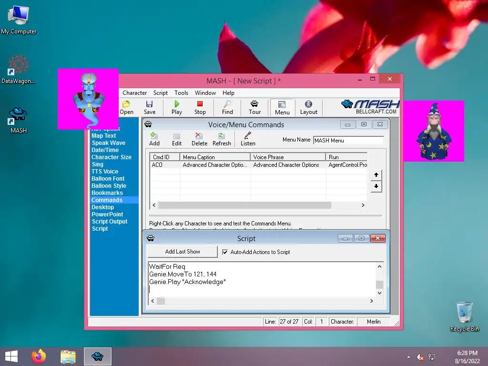Viewport: 488px width, 366px height.
Task: Select Bookmarks in the sidebar
Action: coord(107,193)
